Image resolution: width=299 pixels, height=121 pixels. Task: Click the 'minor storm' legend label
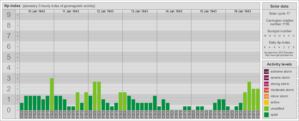pos(279,96)
